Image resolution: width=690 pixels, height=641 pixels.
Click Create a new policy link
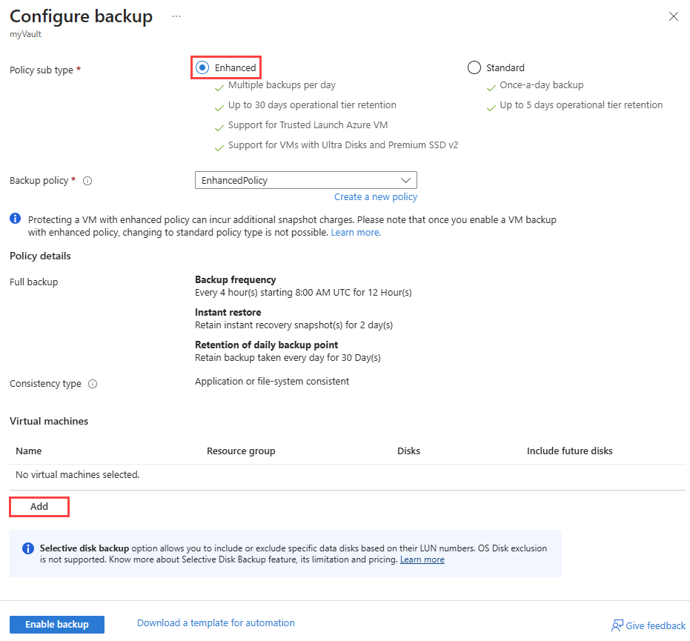click(x=375, y=197)
